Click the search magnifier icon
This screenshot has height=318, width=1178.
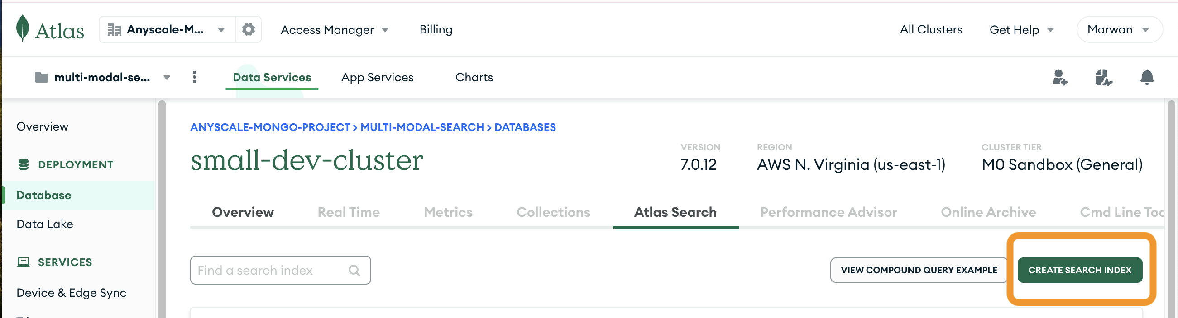point(354,270)
